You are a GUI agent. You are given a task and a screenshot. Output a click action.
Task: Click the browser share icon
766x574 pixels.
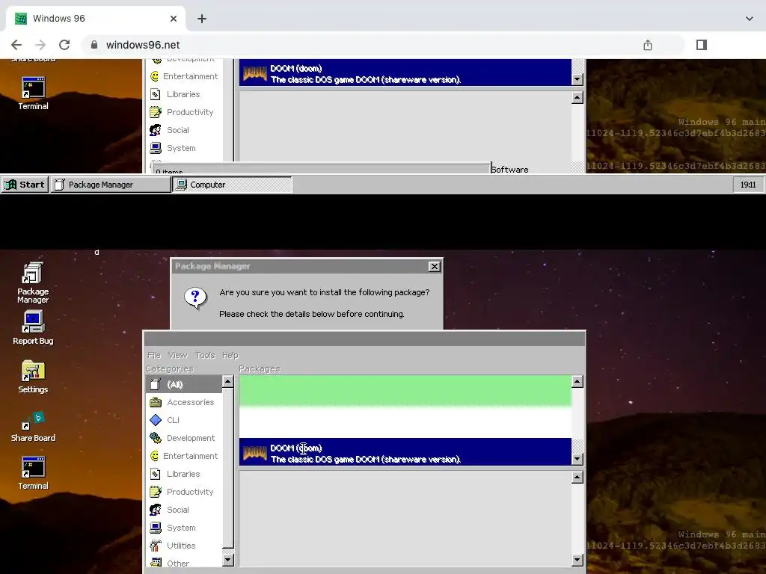648,45
